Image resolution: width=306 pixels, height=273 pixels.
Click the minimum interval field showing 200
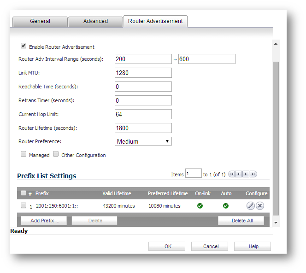tap(143, 59)
